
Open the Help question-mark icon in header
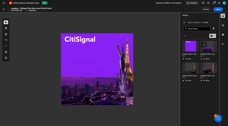(208, 3)
